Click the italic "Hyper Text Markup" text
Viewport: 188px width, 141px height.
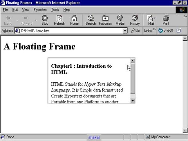tap(103, 84)
